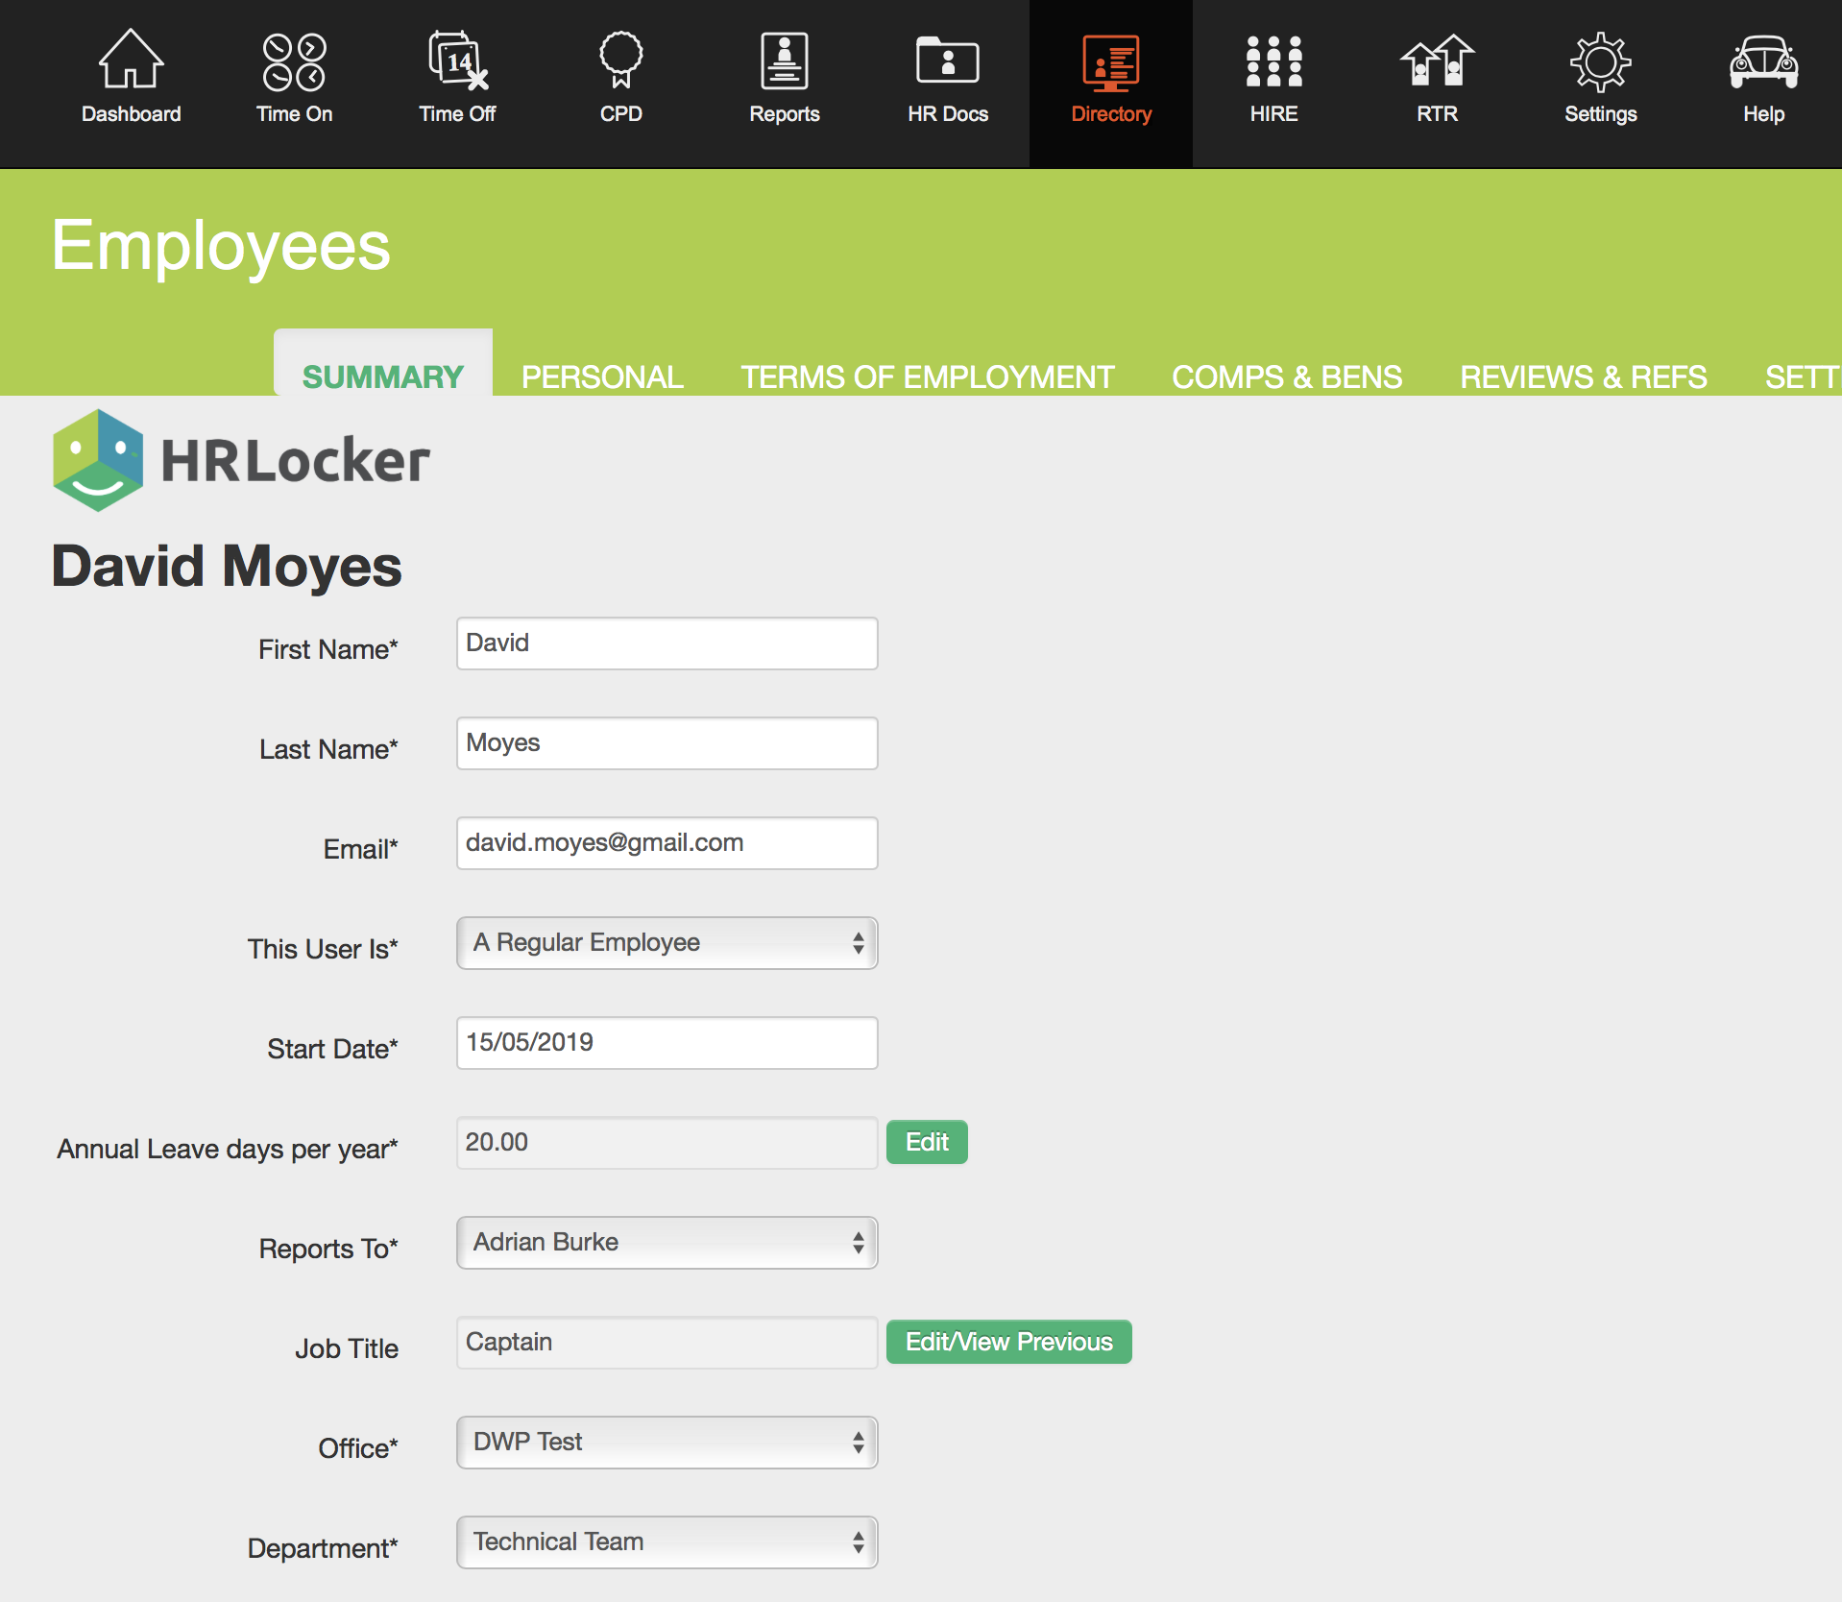
Task: Open the RTR arrows icon
Action: tap(1437, 61)
